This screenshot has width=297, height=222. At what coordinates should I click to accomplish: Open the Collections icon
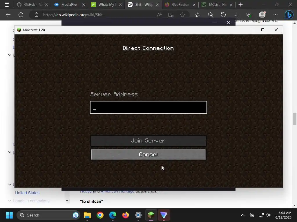point(211,15)
